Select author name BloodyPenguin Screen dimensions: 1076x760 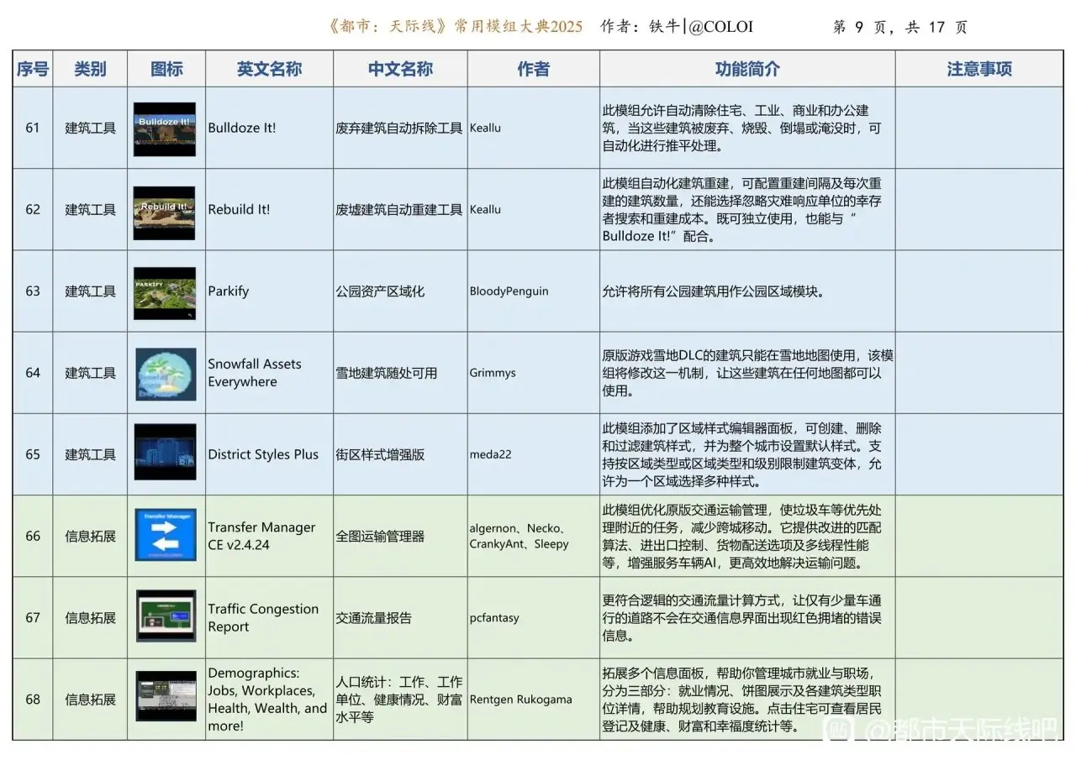(509, 291)
